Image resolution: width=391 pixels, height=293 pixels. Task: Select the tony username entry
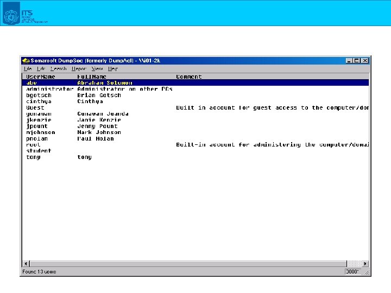33,157
